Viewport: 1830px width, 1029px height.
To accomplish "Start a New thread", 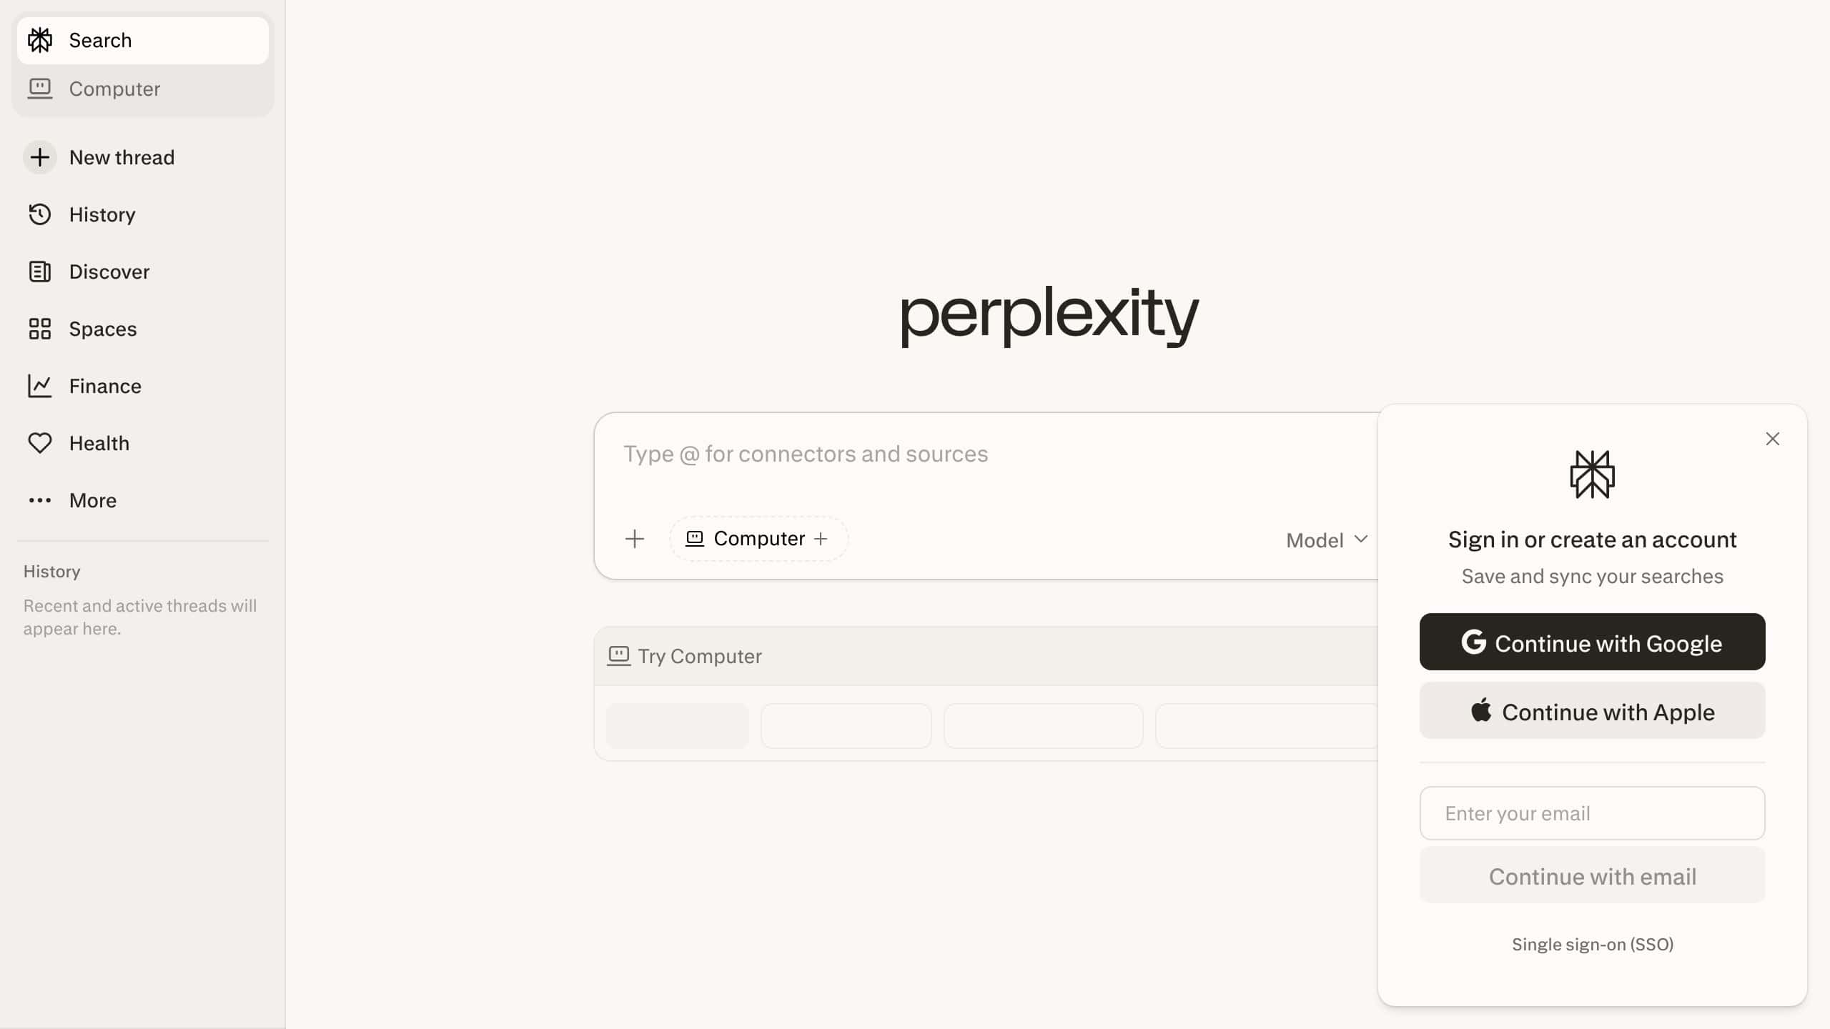I will click(x=122, y=157).
